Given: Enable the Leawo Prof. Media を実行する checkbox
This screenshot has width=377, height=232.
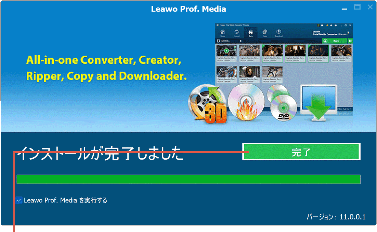Looking at the screenshot, I should point(18,200).
